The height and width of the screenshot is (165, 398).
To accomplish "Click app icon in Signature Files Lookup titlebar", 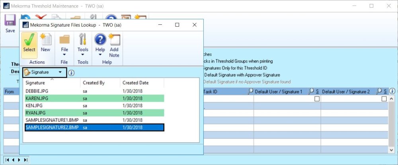I will [25, 25].
